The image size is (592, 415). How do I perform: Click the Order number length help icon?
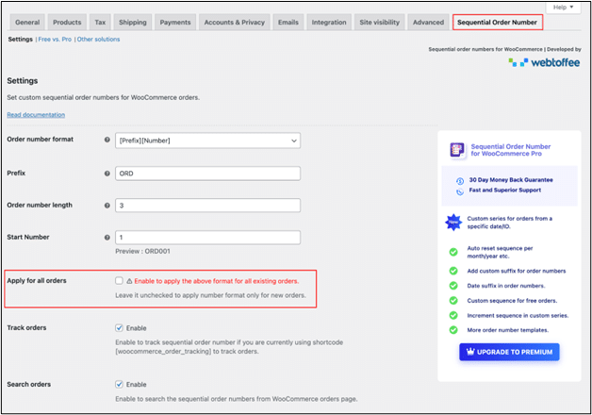107,206
